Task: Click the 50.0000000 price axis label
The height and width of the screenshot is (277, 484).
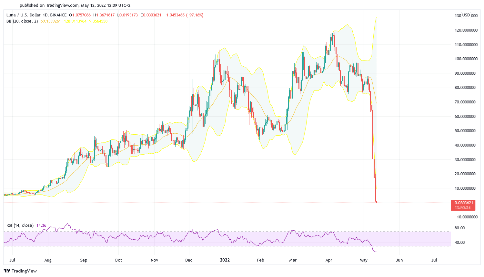Action: [x=465, y=131]
